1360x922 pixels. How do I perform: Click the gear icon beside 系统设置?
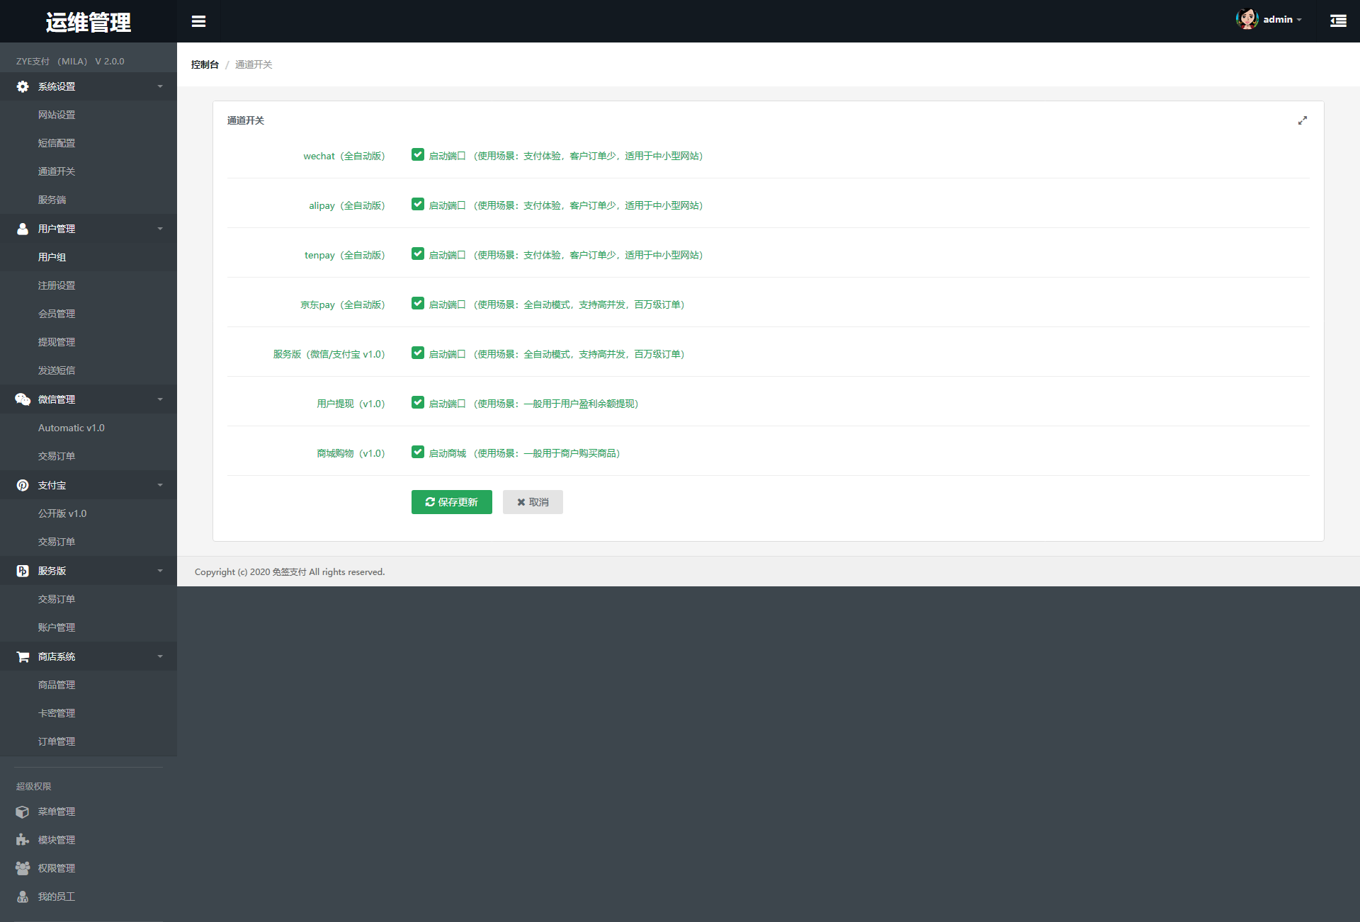pos(23,86)
